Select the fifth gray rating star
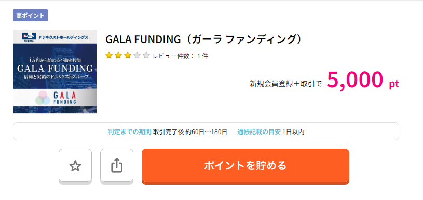 pos(146,56)
